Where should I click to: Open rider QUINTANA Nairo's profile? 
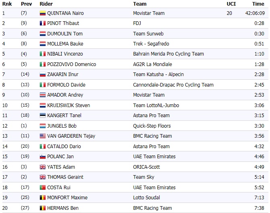point(65,13)
